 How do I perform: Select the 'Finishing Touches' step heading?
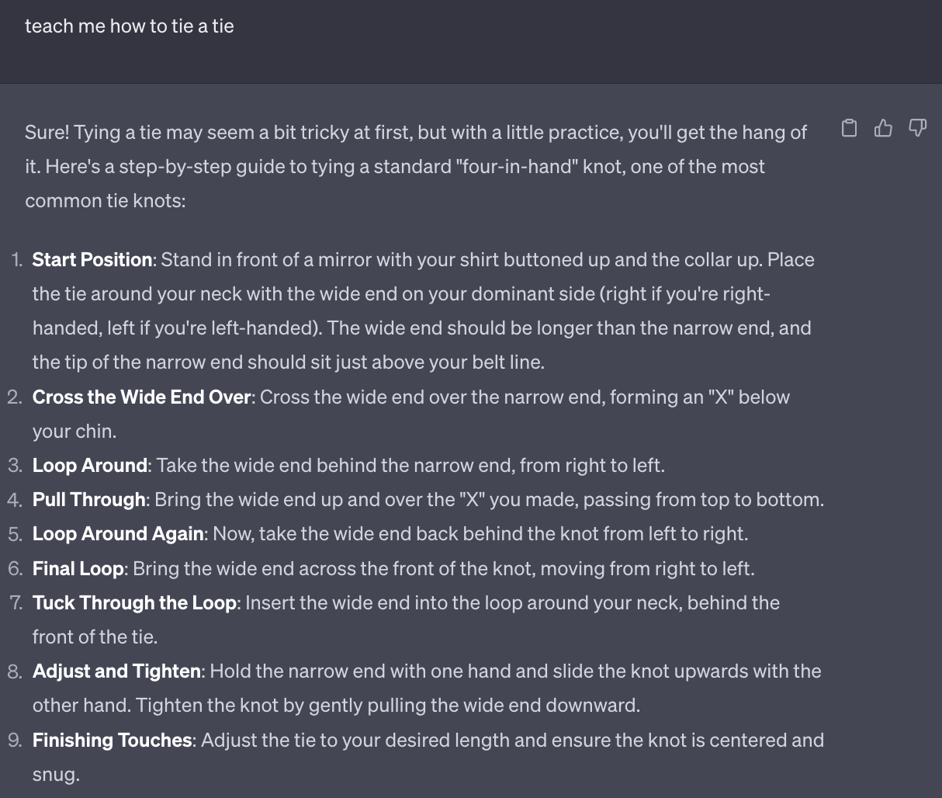[x=113, y=741]
